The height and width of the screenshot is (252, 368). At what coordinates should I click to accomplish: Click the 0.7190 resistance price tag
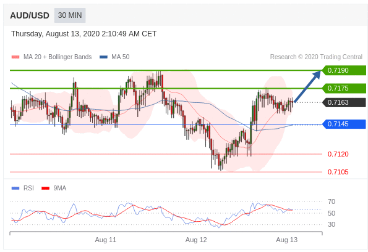click(x=344, y=70)
